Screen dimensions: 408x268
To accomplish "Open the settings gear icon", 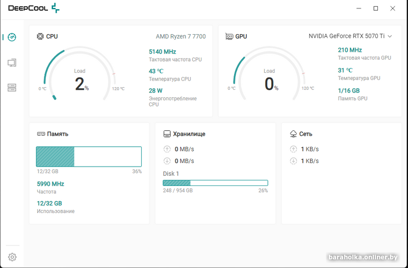I will [x=12, y=257].
